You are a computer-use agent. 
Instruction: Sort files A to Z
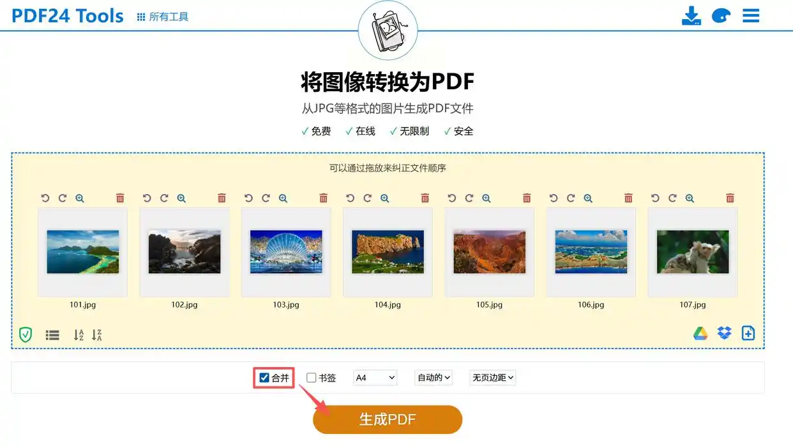[79, 334]
